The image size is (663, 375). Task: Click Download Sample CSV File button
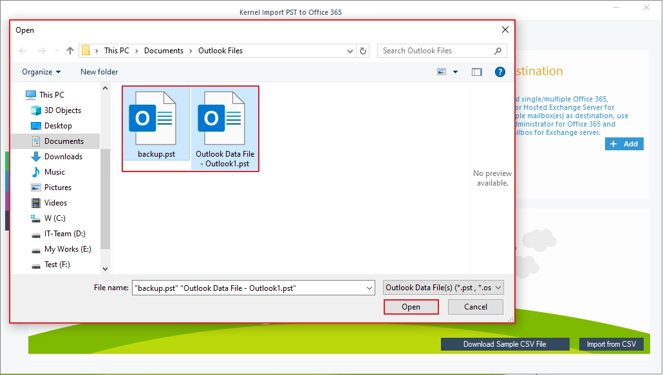(505, 344)
